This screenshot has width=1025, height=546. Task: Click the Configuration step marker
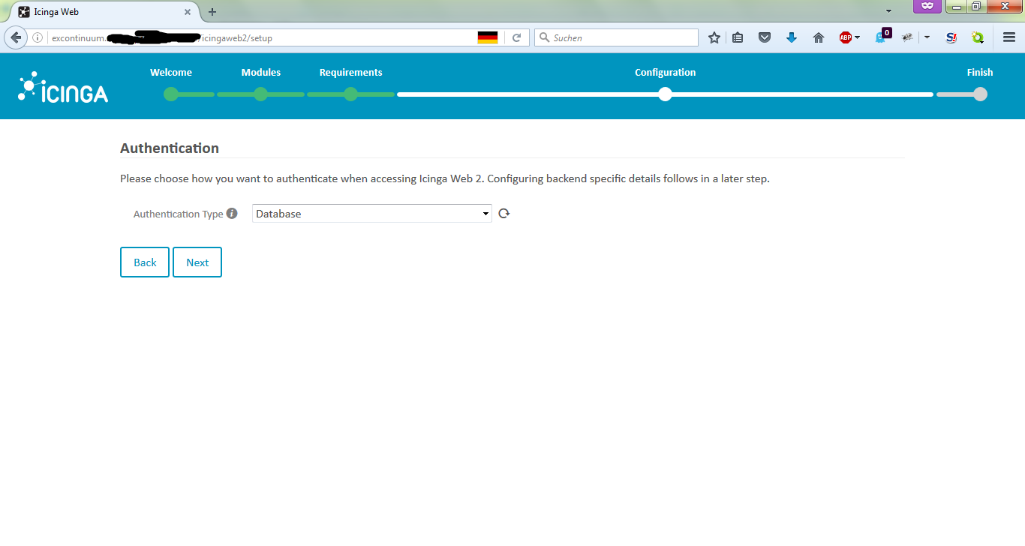point(665,94)
